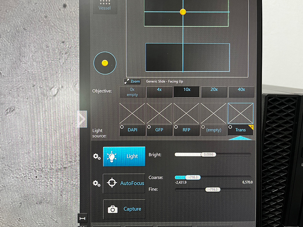Open settings gear next to Light button
The height and width of the screenshot is (227, 303).
coord(97,156)
